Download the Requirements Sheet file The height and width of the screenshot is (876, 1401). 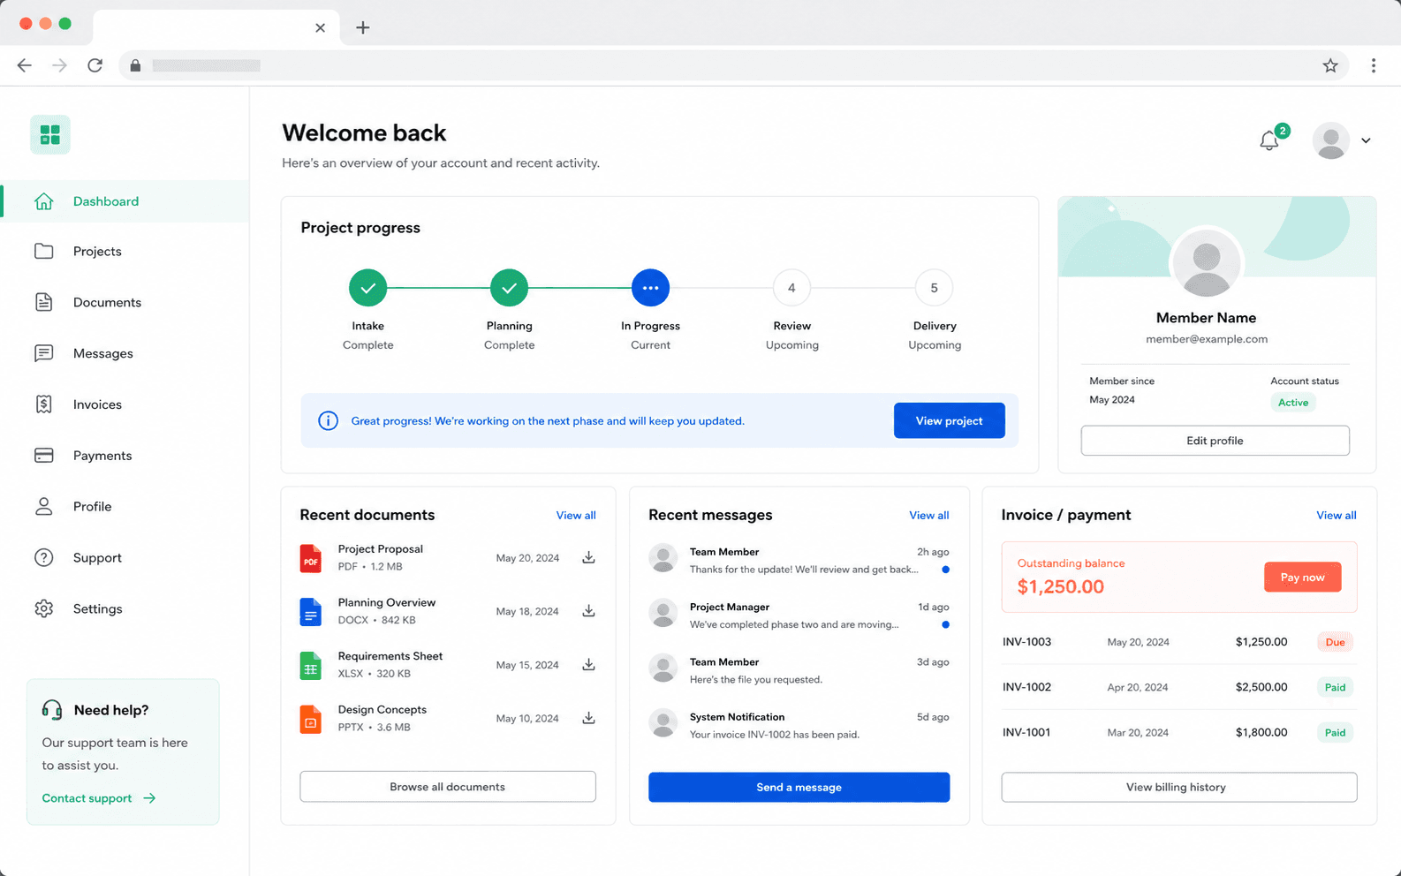[588, 665]
